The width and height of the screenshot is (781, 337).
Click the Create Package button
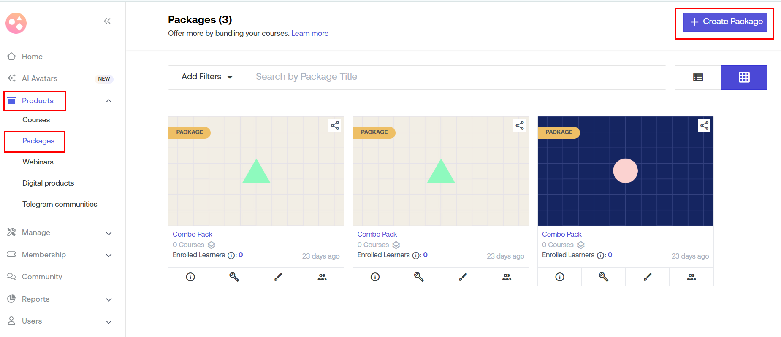click(725, 22)
